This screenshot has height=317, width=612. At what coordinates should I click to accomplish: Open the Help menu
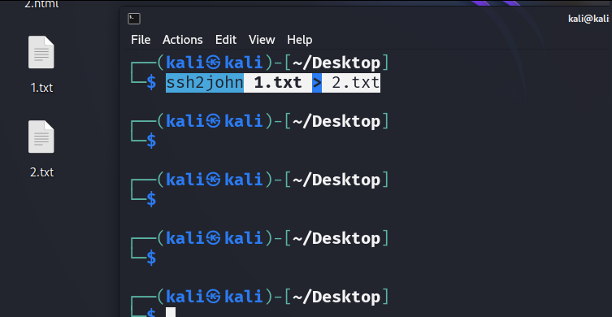point(300,40)
